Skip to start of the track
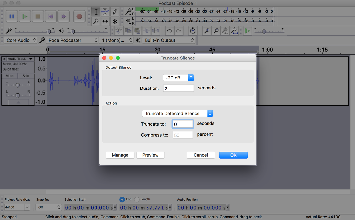The height and width of the screenshot is (220, 355). [51, 16]
